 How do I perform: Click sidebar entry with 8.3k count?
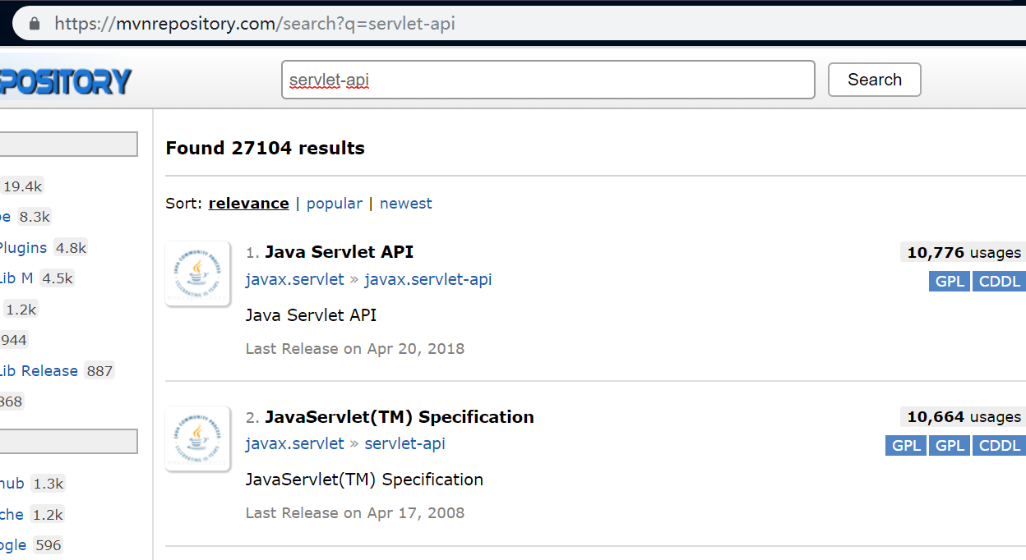pos(25,217)
